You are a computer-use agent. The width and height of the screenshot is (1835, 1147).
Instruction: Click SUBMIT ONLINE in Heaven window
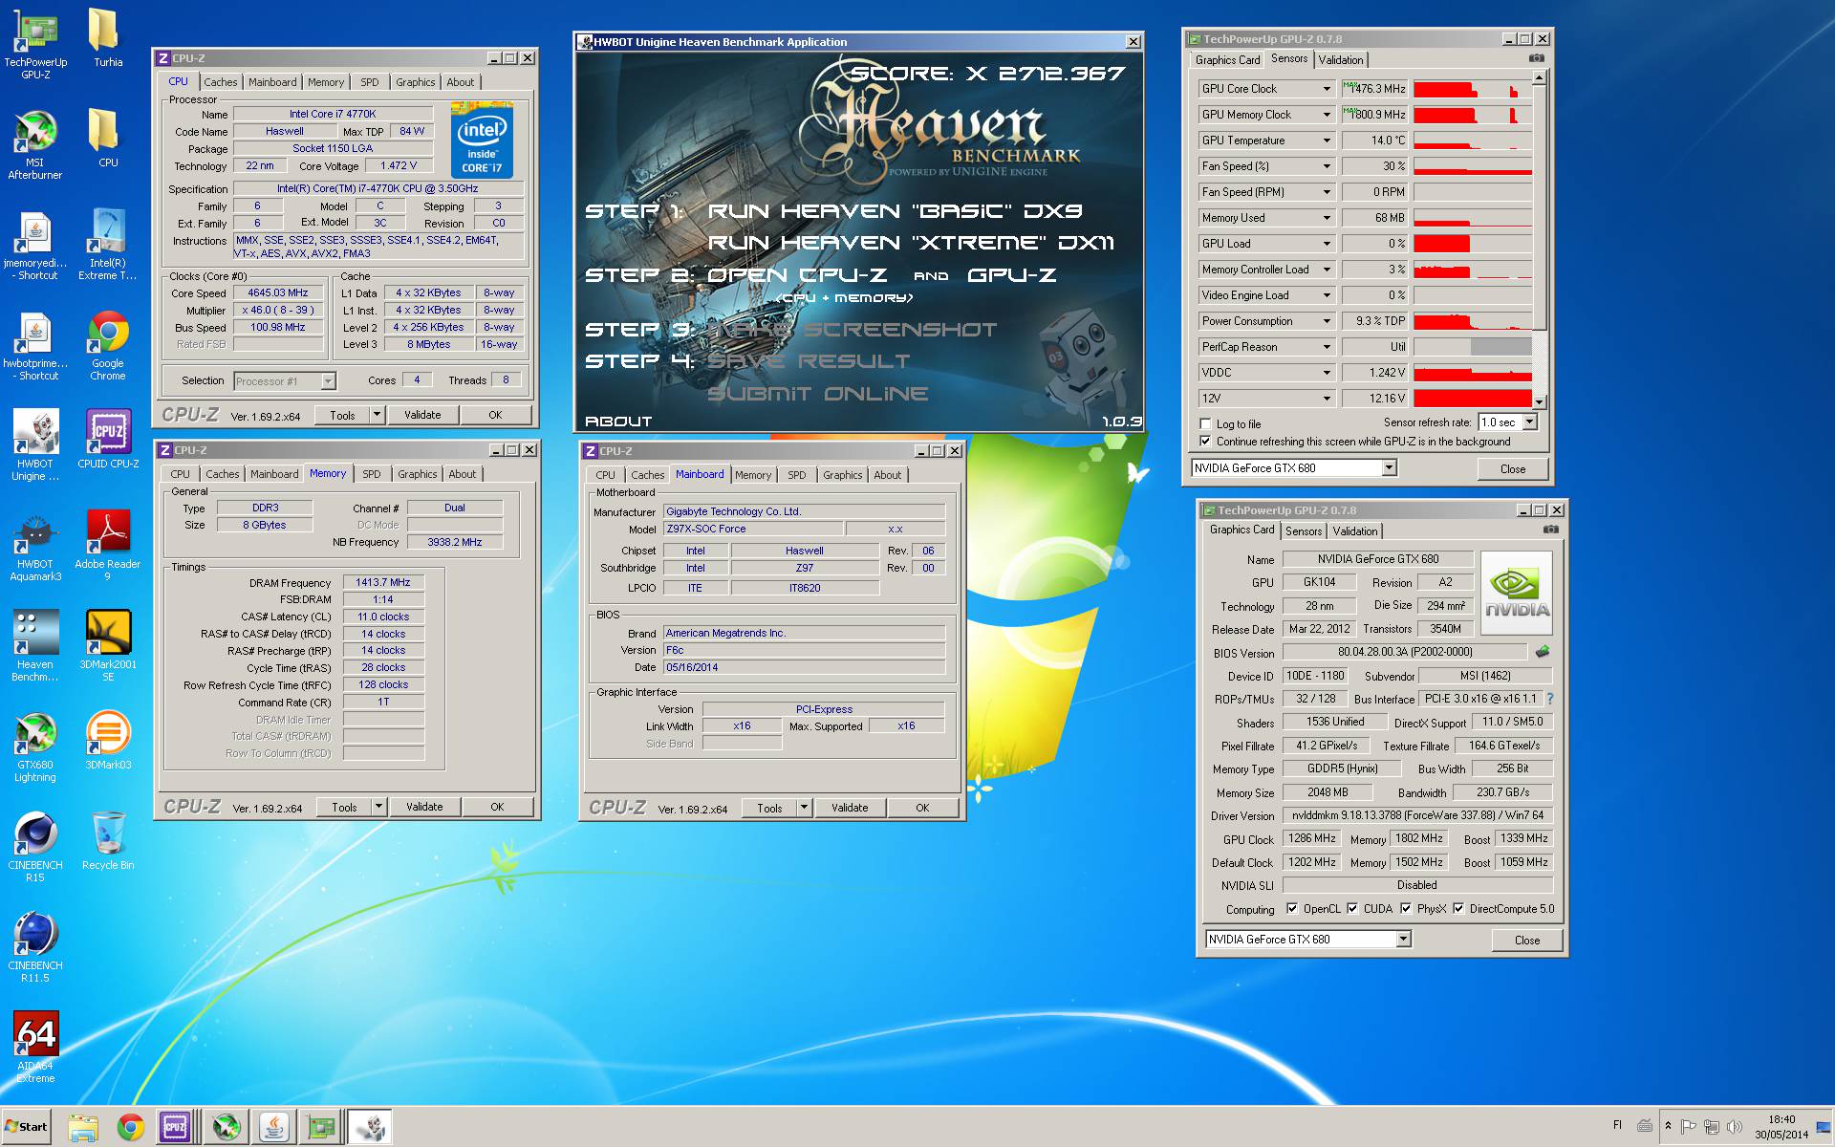[817, 394]
